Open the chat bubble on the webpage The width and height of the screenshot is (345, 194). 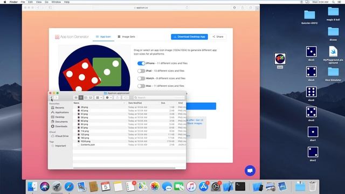(250, 170)
